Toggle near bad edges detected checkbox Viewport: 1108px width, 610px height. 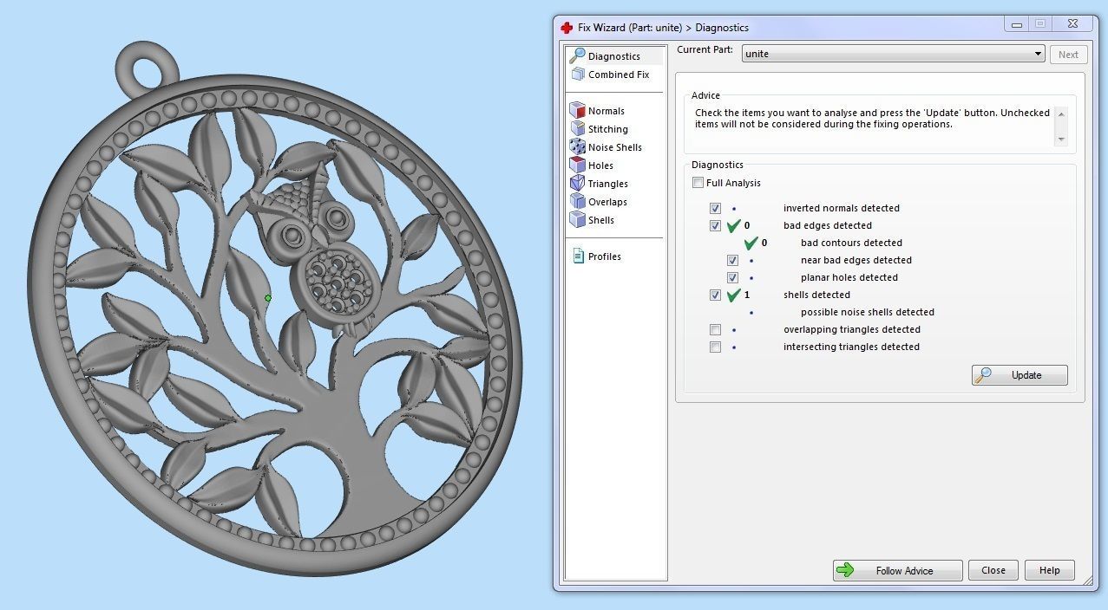(x=732, y=260)
